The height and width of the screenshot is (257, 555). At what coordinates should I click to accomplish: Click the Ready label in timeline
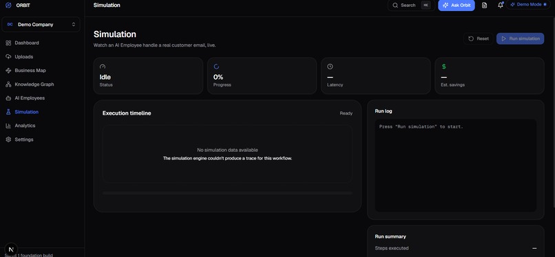click(346, 113)
